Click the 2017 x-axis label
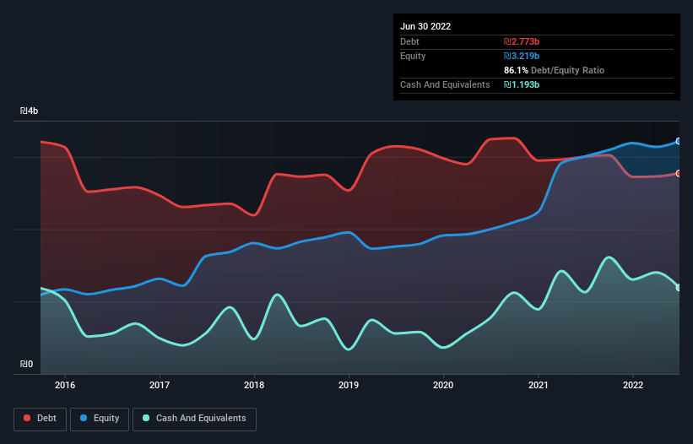 tap(160, 385)
